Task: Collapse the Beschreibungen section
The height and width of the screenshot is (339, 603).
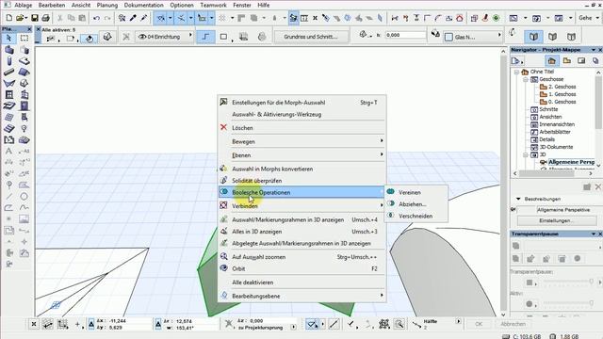Action: click(518, 199)
